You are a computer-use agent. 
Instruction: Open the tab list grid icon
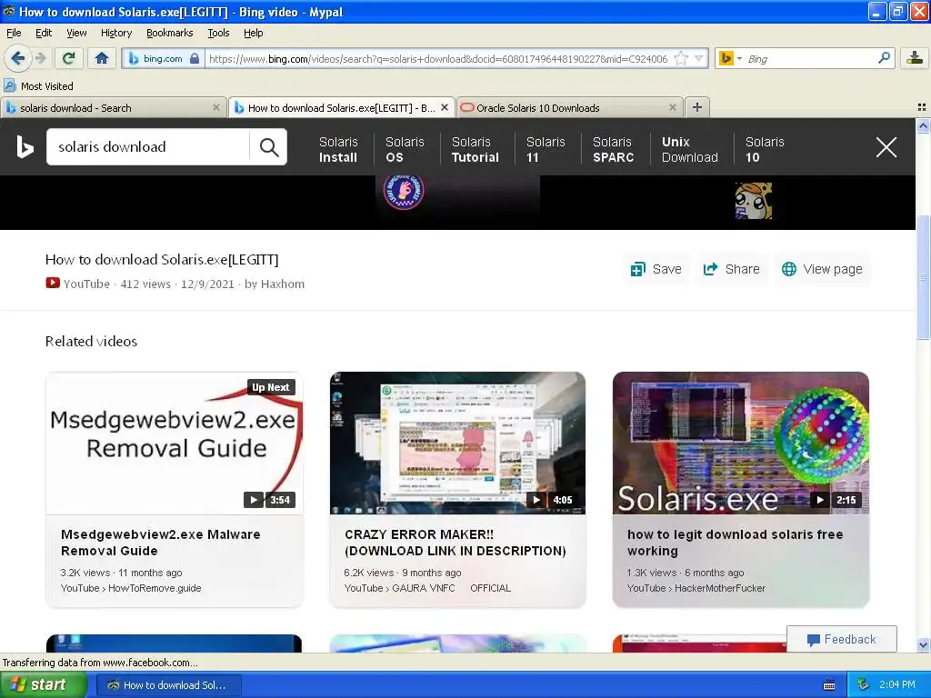click(922, 107)
